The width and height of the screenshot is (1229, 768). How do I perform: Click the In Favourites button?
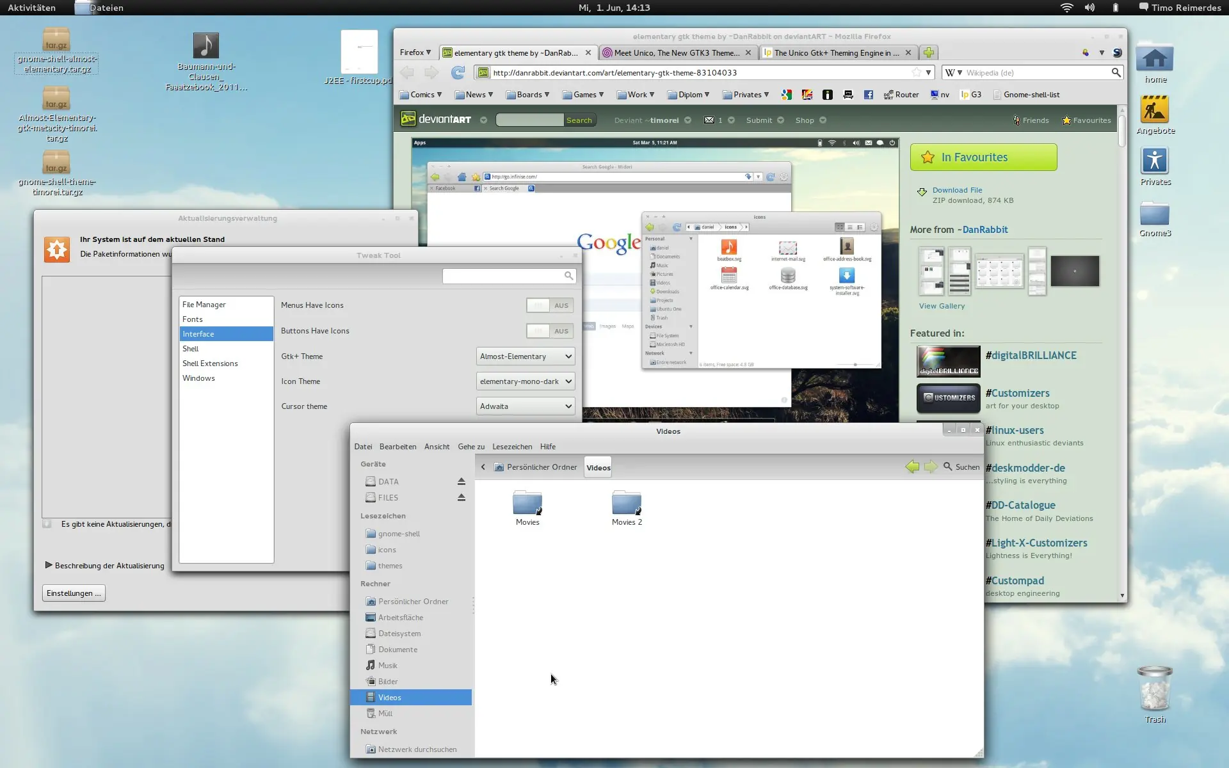click(x=983, y=157)
